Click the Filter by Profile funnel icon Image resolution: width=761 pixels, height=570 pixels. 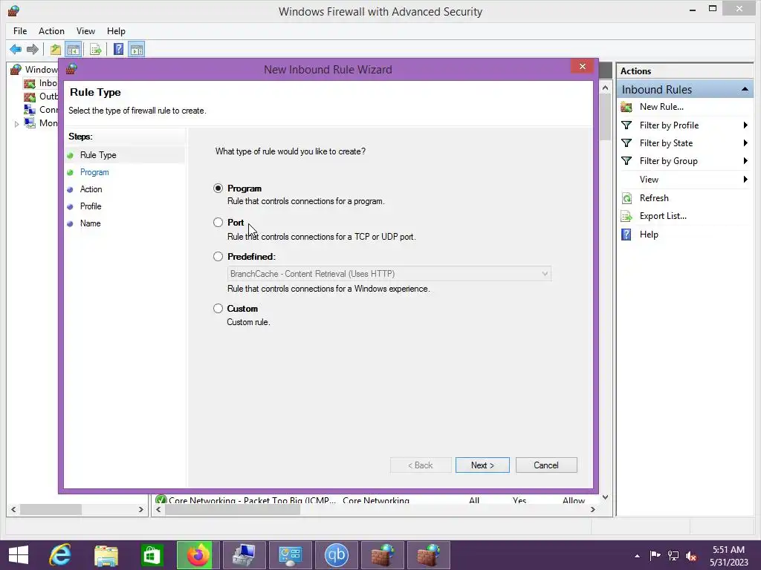click(x=626, y=125)
